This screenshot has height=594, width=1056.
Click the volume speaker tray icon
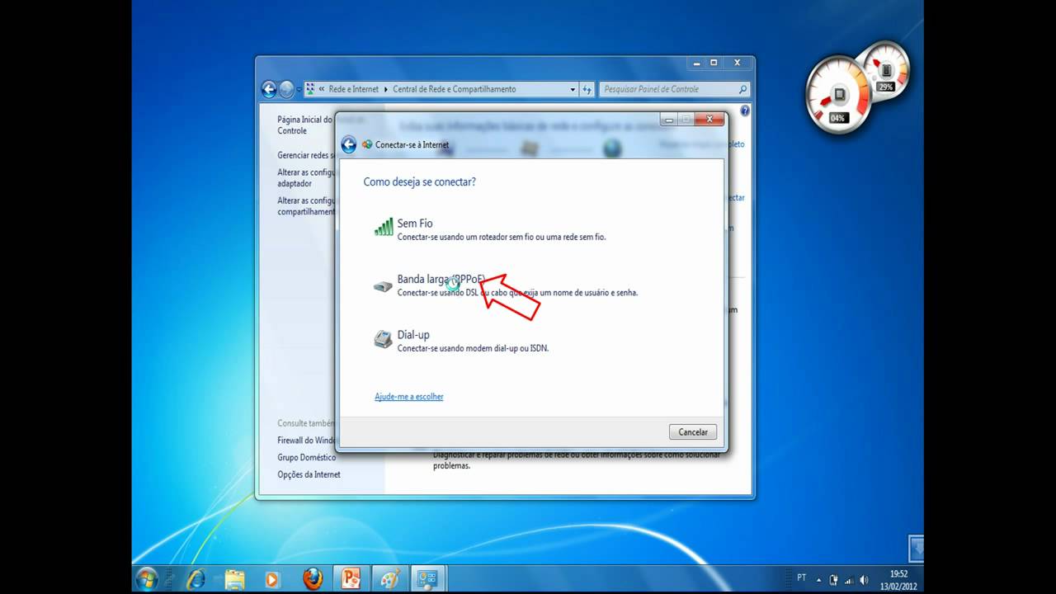863,579
